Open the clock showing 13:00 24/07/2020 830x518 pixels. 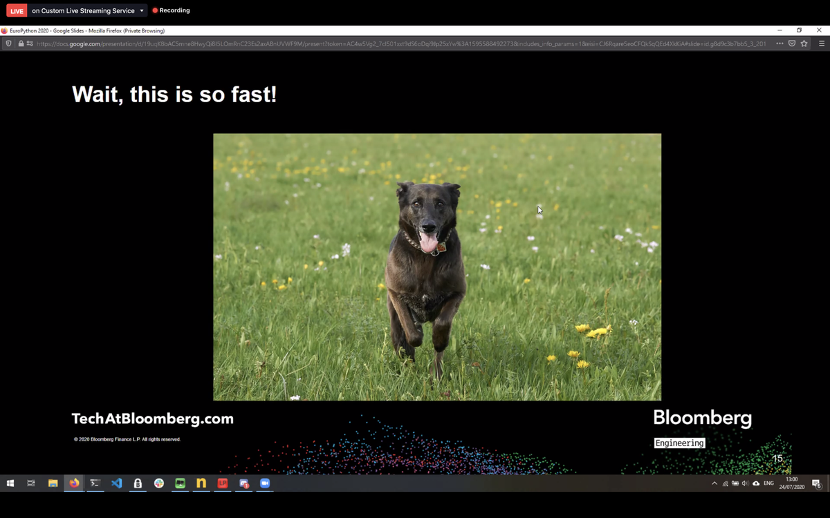[791, 483]
